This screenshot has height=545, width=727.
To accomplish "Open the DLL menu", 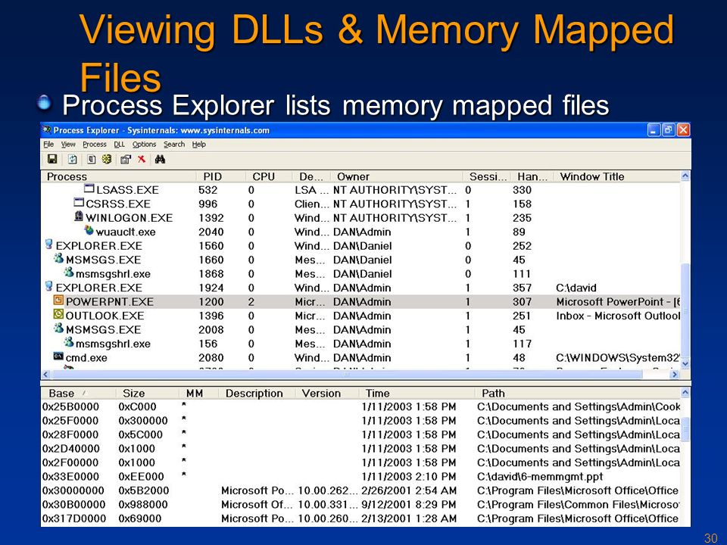I will pyautogui.click(x=119, y=144).
